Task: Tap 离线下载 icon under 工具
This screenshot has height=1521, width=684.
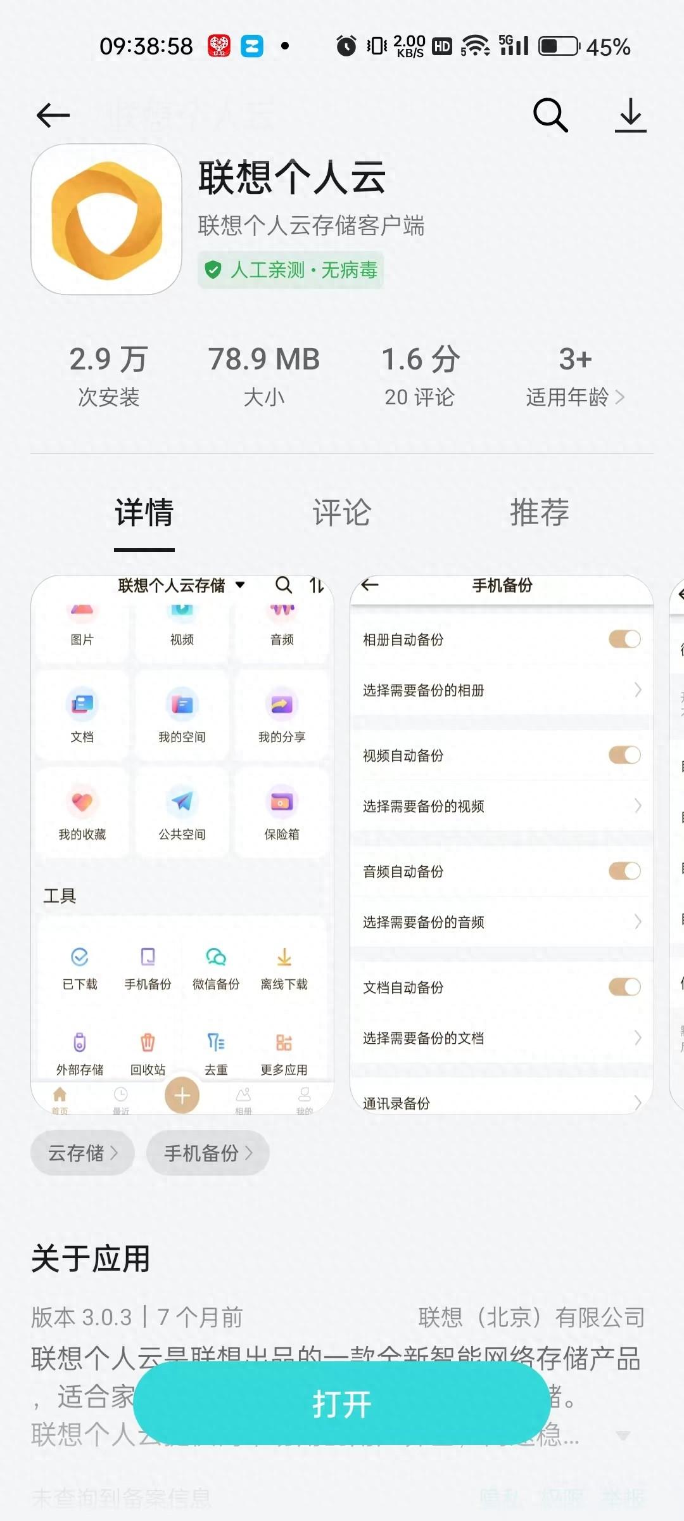Action: pyautogui.click(x=284, y=956)
